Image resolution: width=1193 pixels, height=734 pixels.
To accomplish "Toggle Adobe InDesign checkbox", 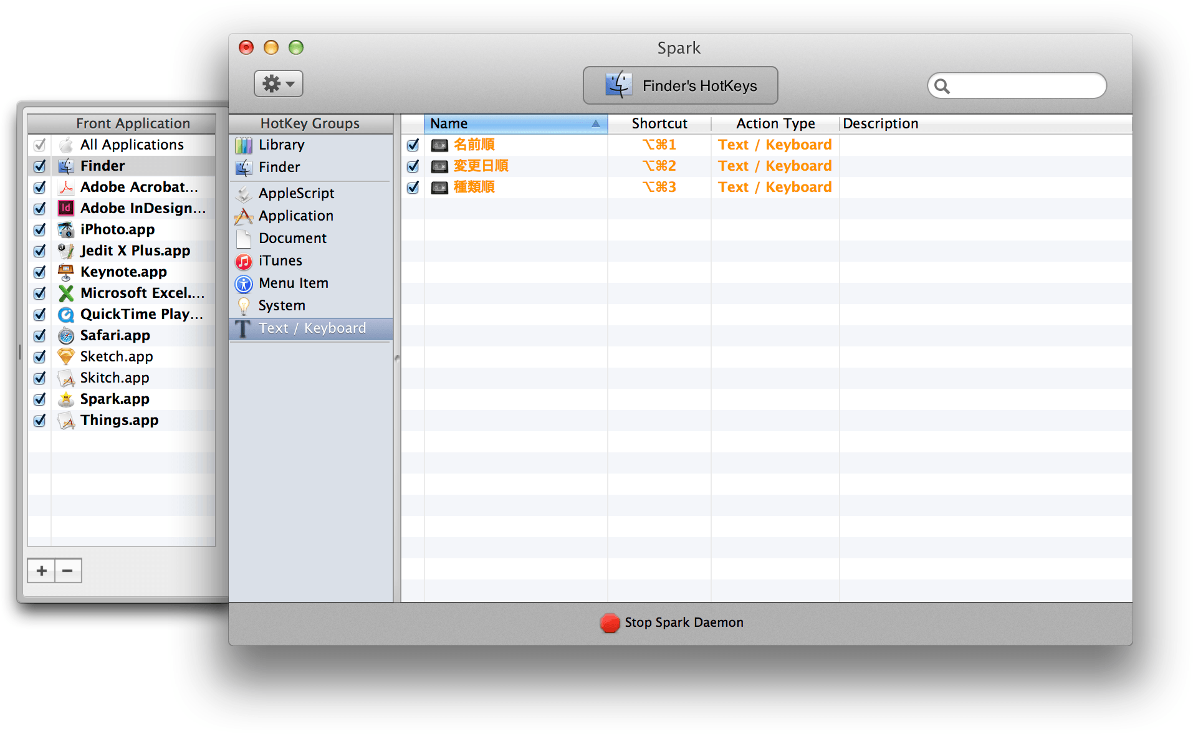I will (x=40, y=208).
